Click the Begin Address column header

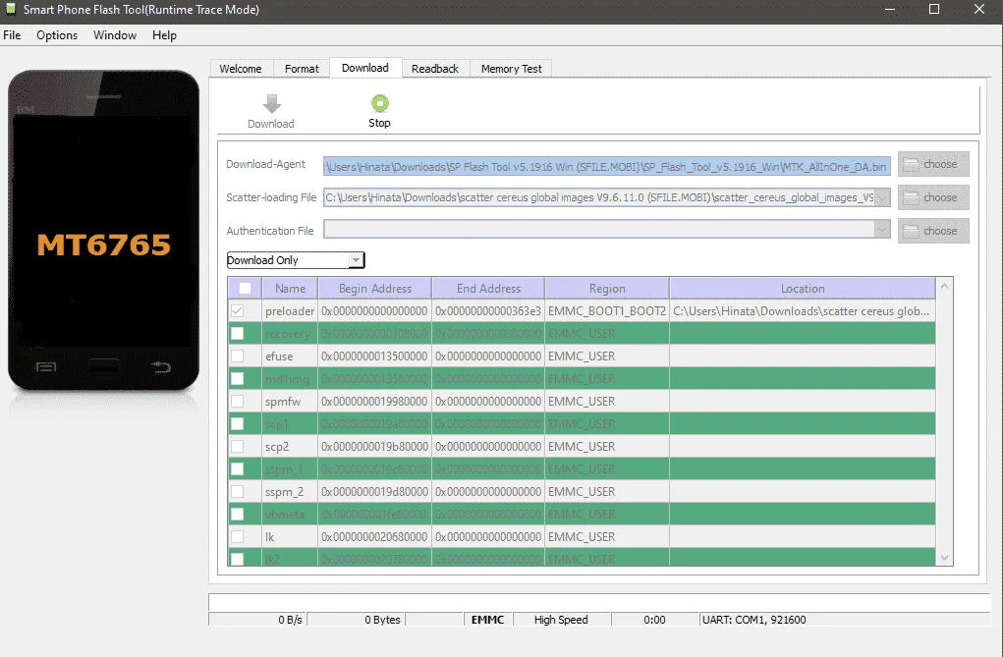click(x=375, y=289)
